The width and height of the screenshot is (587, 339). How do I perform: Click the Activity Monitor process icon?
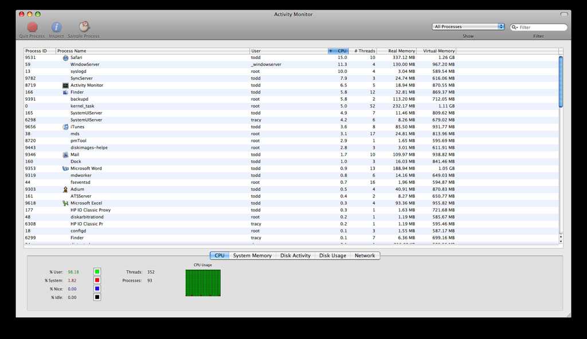click(x=65, y=85)
